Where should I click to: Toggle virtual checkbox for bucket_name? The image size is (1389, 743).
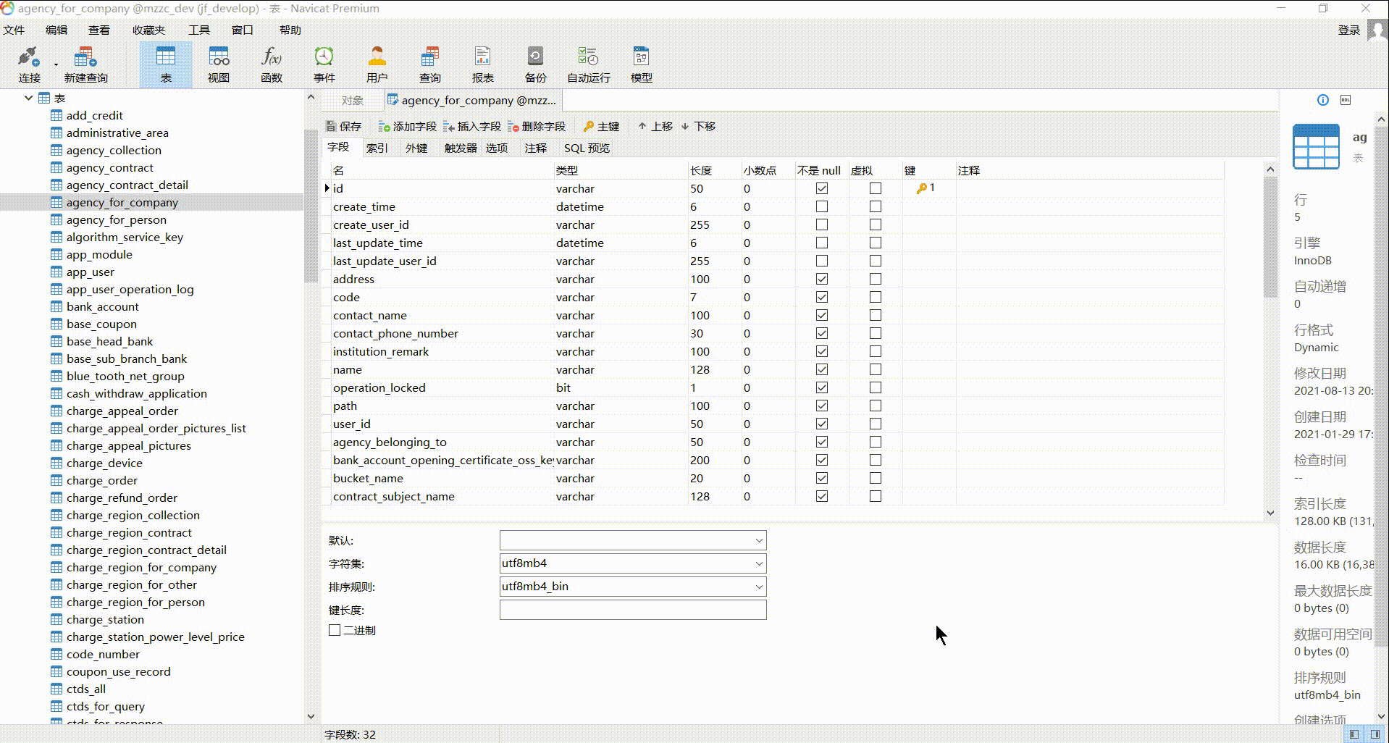tap(875, 478)
